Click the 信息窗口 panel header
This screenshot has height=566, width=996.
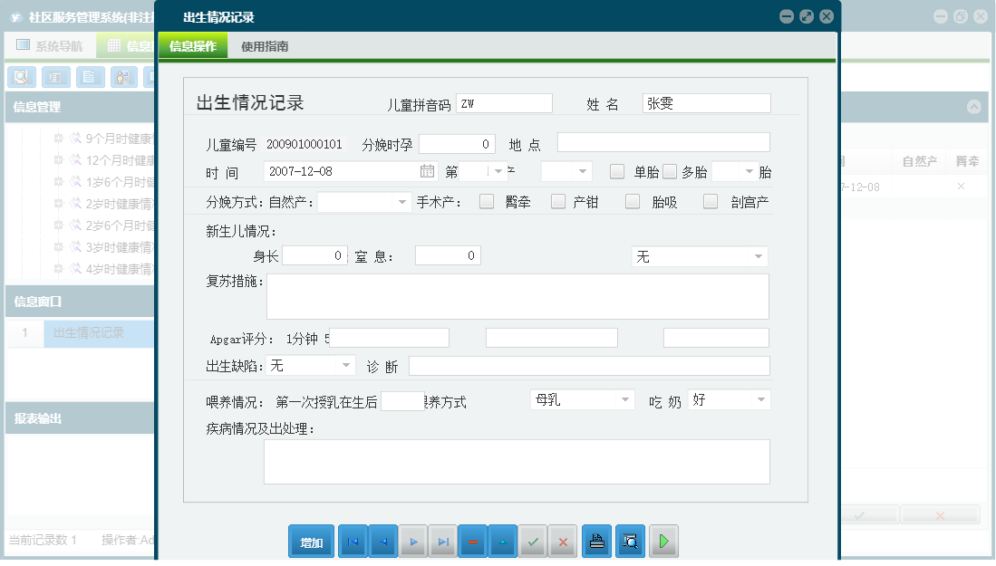[x=80, y=302]
